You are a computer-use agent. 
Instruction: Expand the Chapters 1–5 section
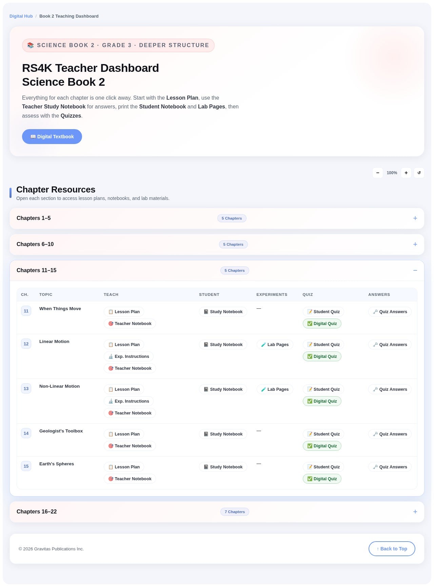click(217, 218)
